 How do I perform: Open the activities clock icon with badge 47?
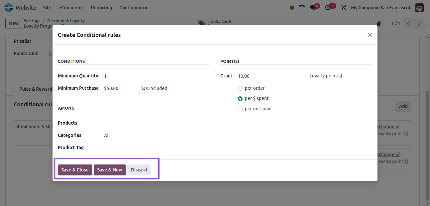[x=328, y=7]
